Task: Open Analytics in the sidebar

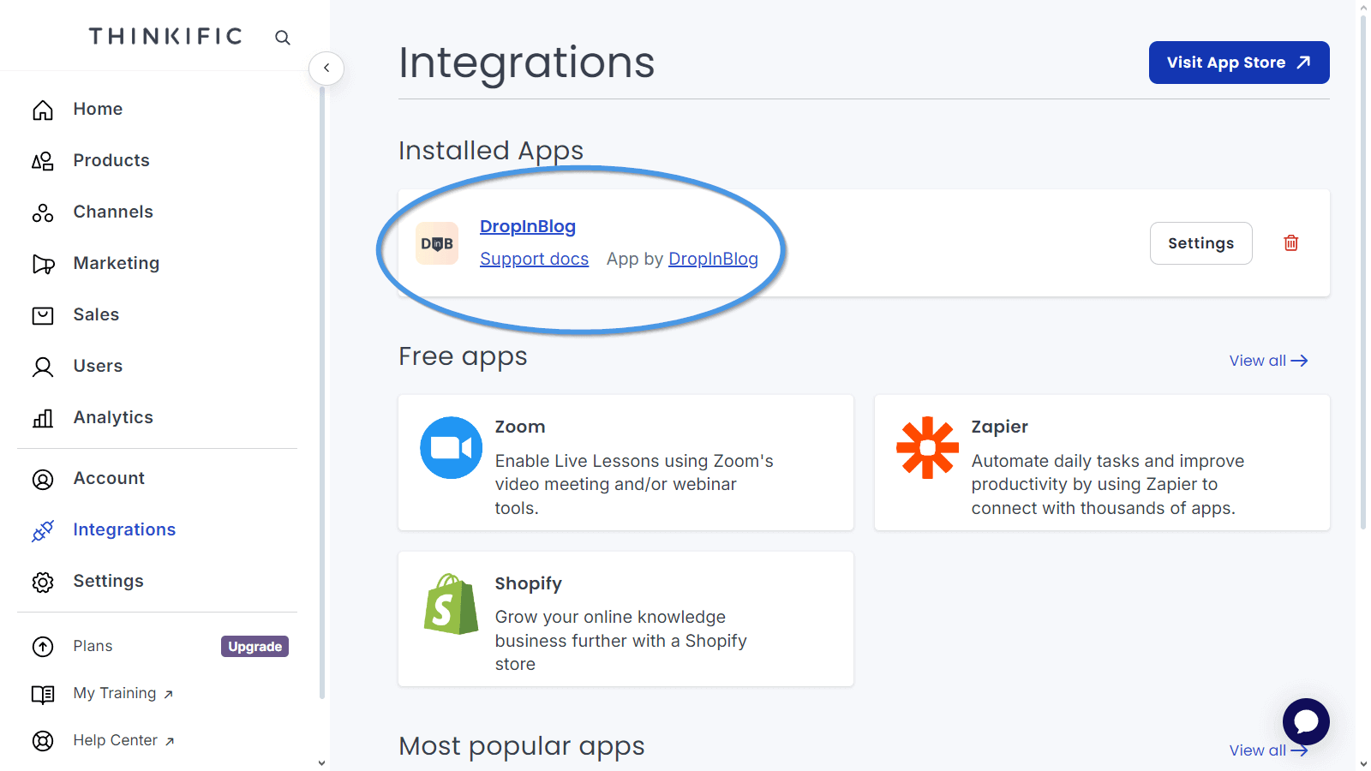Action: coord(113,417)
